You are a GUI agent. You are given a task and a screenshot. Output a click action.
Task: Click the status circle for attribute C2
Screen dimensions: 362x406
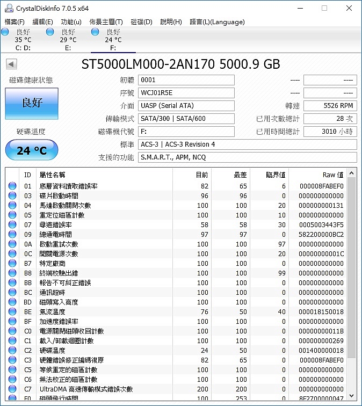12,350
